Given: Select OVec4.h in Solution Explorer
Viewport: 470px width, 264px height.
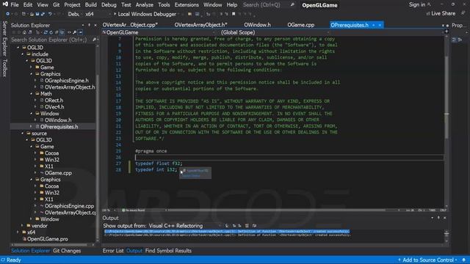Looking at the screenshot, I should pos(54,107).
